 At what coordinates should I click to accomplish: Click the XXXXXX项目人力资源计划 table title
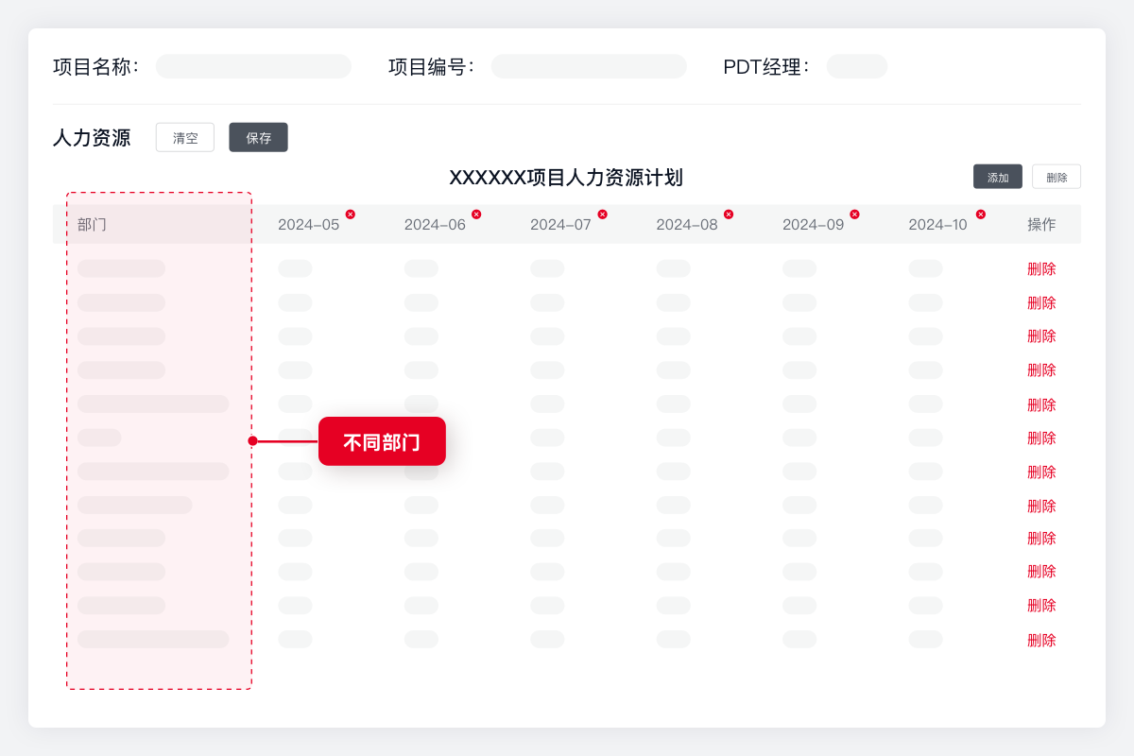566,178
